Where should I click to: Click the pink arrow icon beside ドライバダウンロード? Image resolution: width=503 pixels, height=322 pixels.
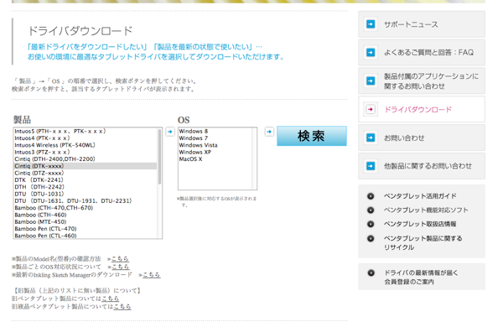point(371,109)
